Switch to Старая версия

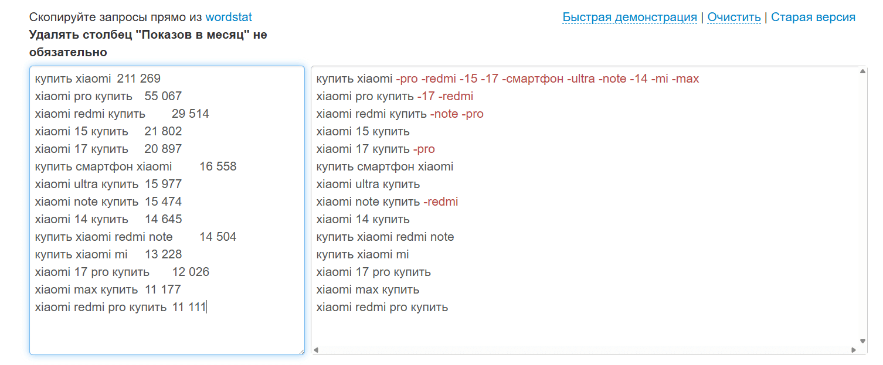[x=813, y=17]
